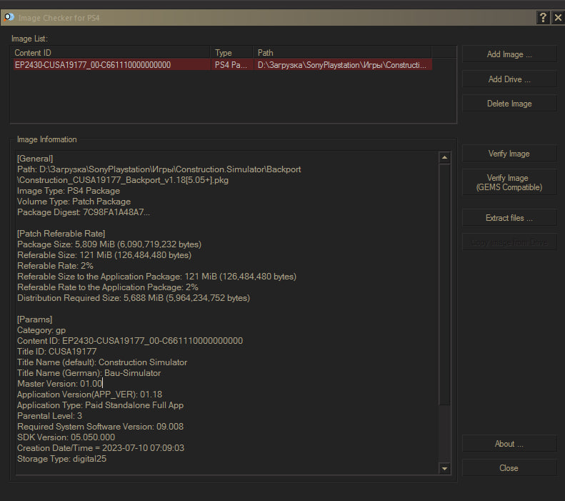Click Referable Size to the Application Package line
565x501 pixels.
156,277
